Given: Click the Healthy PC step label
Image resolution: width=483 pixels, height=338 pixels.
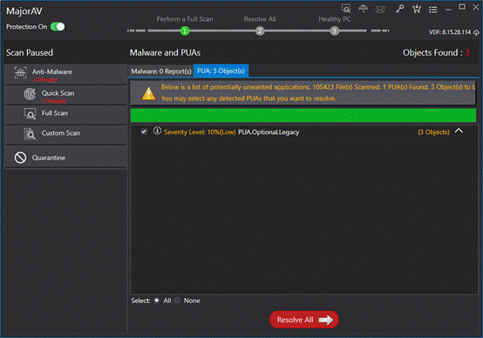Looking at the screenshot, I should (x=335, y=19).
